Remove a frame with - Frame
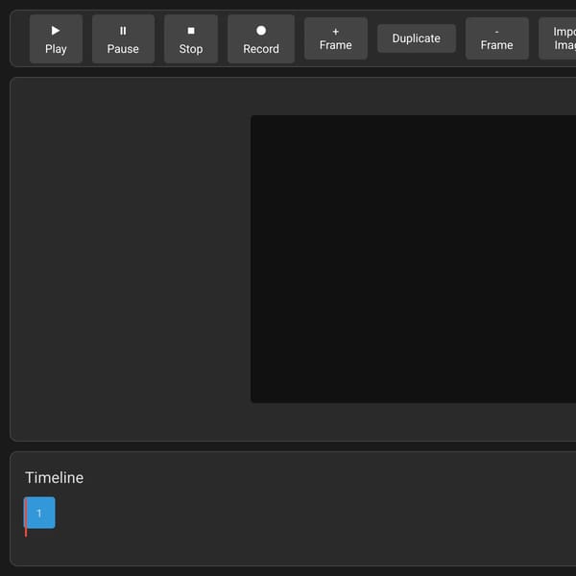This screenshot has width=576, height=576. coord(496,38)
